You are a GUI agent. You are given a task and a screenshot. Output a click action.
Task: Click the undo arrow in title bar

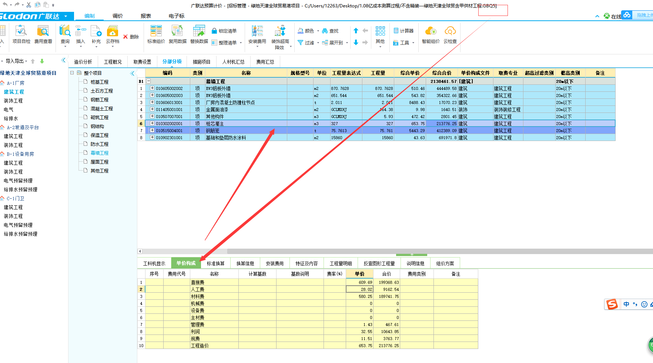click(5, 5)
